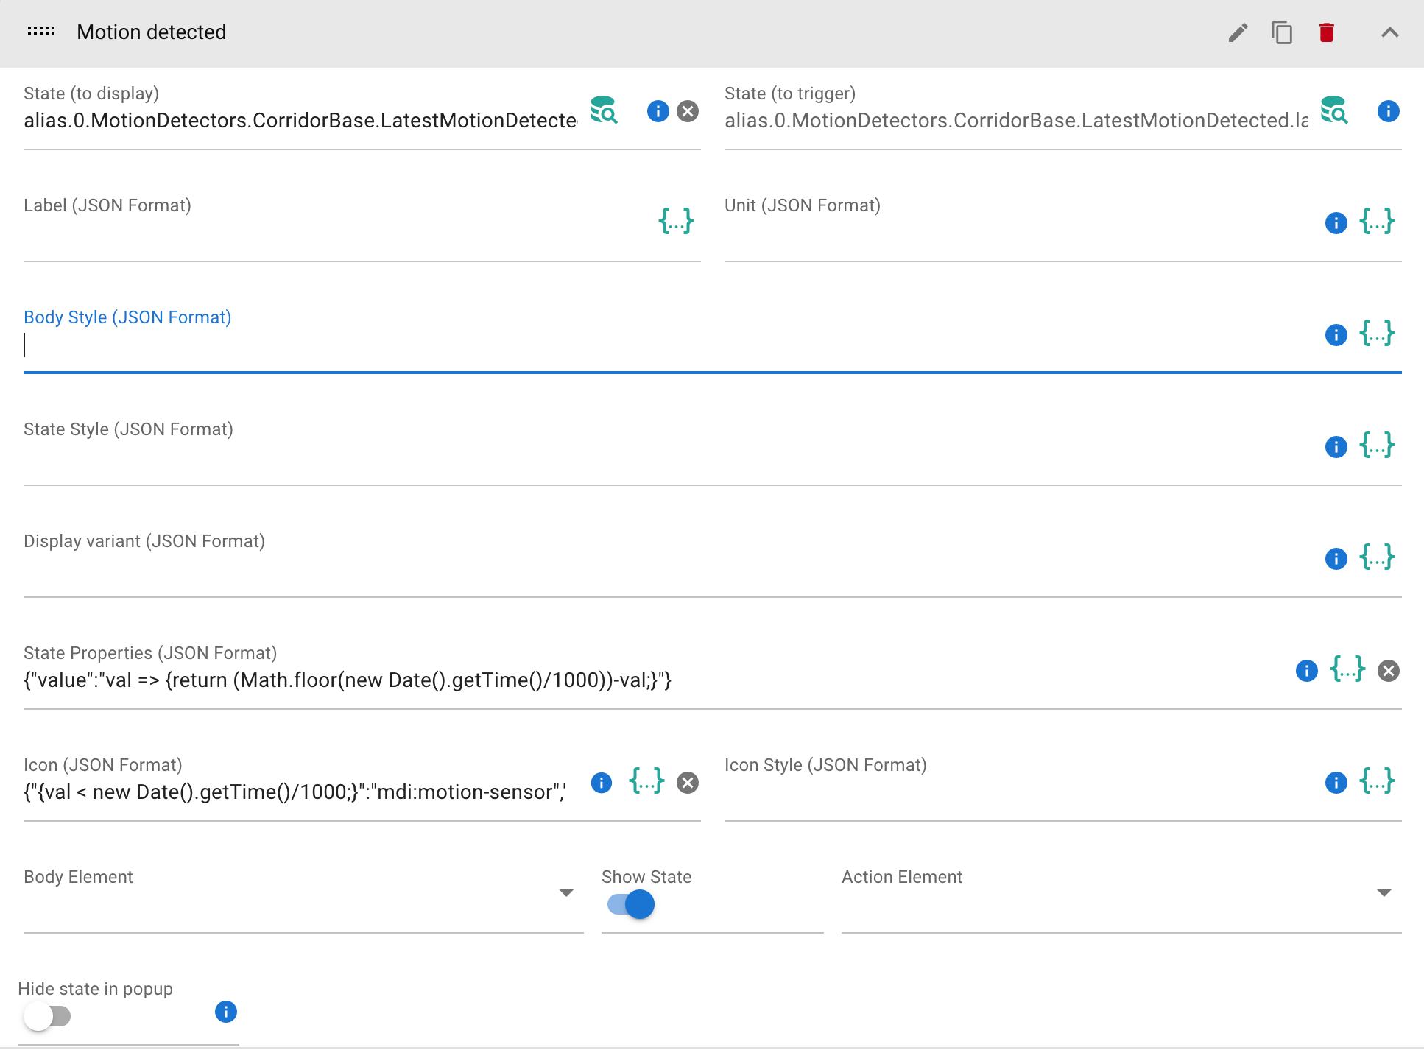
Task: Clear the State (to display) field
Action: tap(688, 111)
